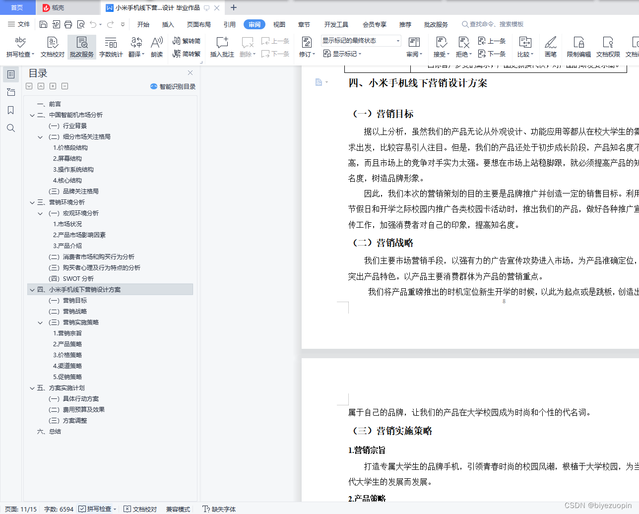Go to previous change (上一条) beside reject
The image size is (639, 514).
pyautogui.click(x=492, y=41)
